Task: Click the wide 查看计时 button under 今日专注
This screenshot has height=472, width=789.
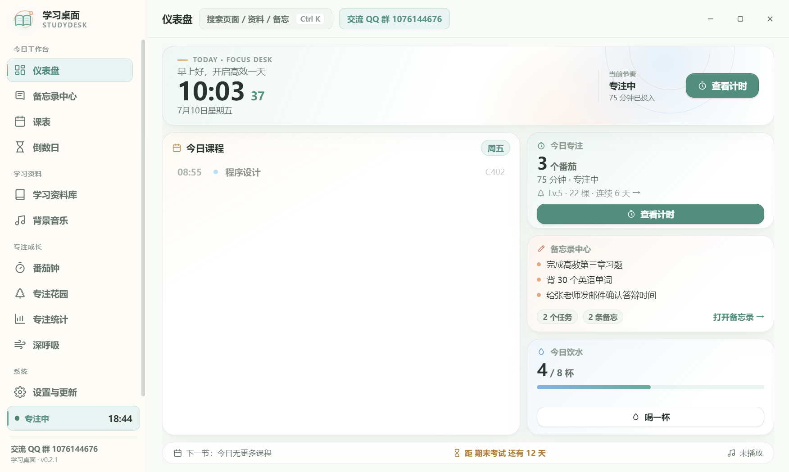Action: [650, 214]
